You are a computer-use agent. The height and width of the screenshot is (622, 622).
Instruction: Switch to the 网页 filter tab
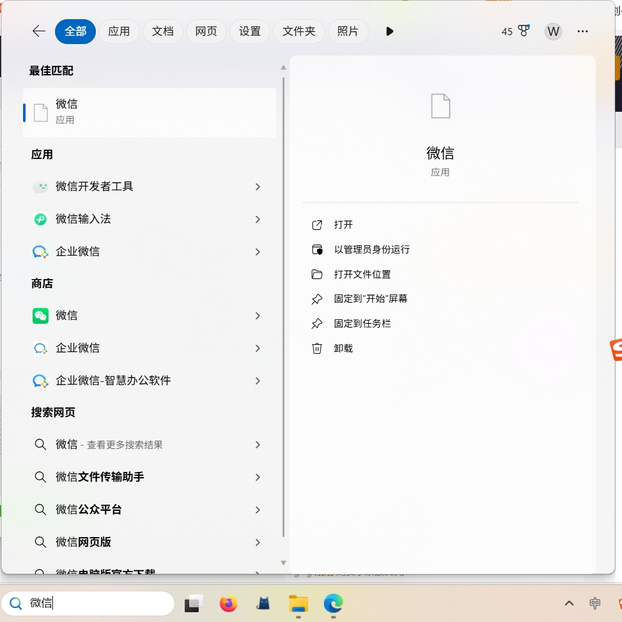(x=206, y=31)
